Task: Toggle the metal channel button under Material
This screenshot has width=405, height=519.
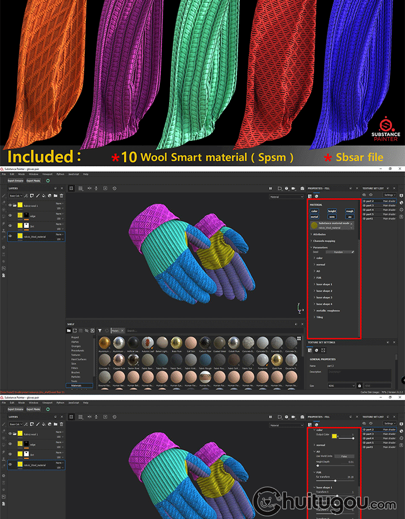Action: (x=314, y=217)
